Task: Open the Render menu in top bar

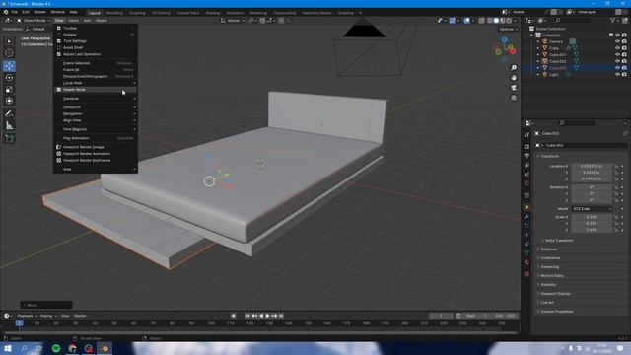Action: [39, 12]
